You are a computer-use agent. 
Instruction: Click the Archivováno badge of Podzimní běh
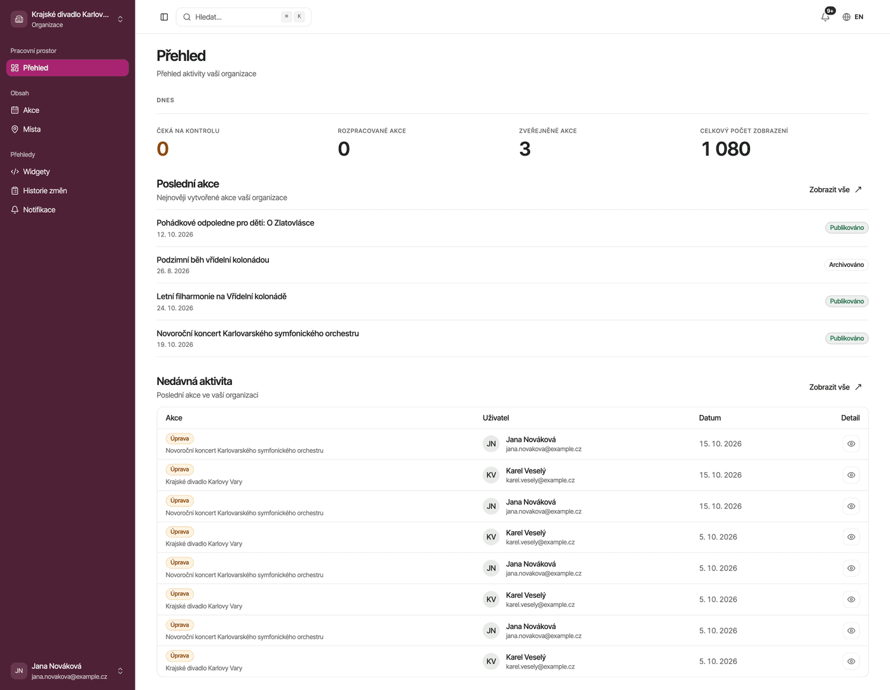(846, 265)
